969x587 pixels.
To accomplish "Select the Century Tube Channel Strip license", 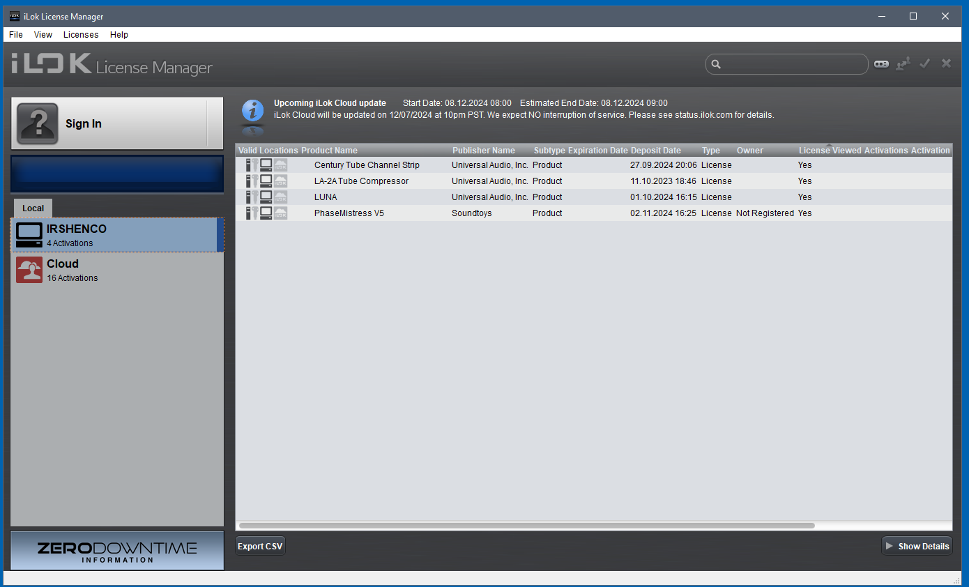I will coord(367,165).
